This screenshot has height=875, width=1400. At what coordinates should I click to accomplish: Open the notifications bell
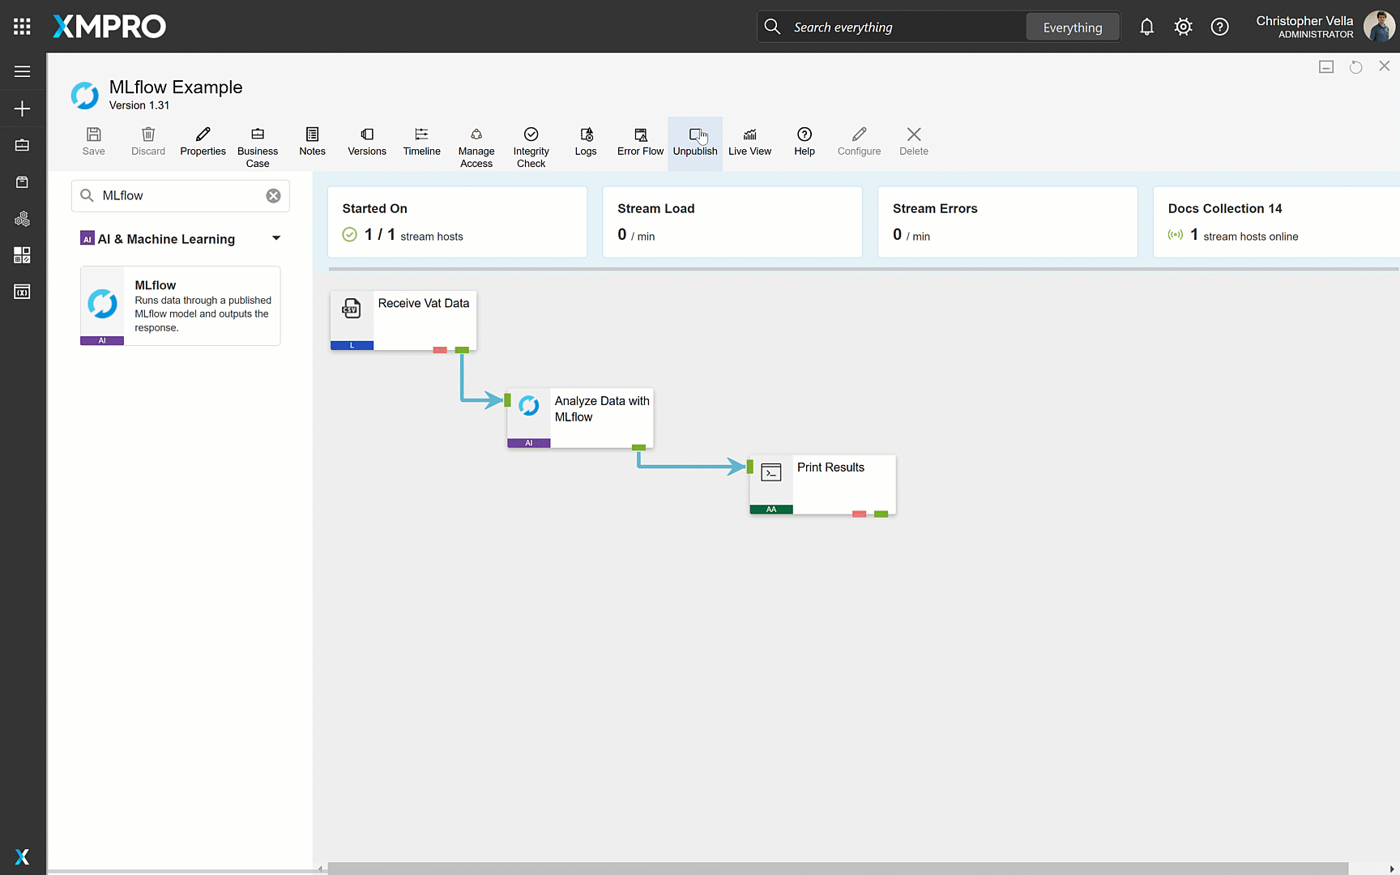point(1146,26)
